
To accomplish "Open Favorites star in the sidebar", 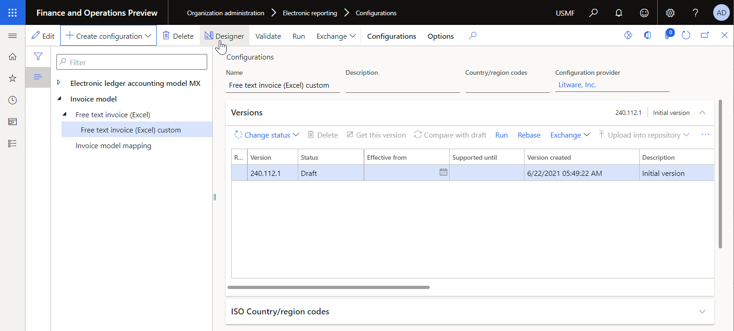I will (12, 78).
